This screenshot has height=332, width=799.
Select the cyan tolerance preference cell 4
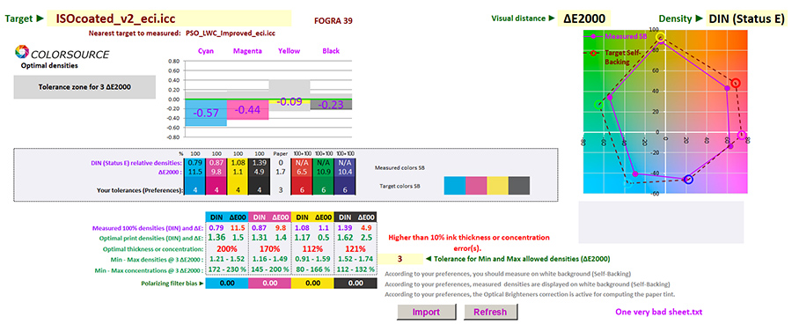pos(194,190)
